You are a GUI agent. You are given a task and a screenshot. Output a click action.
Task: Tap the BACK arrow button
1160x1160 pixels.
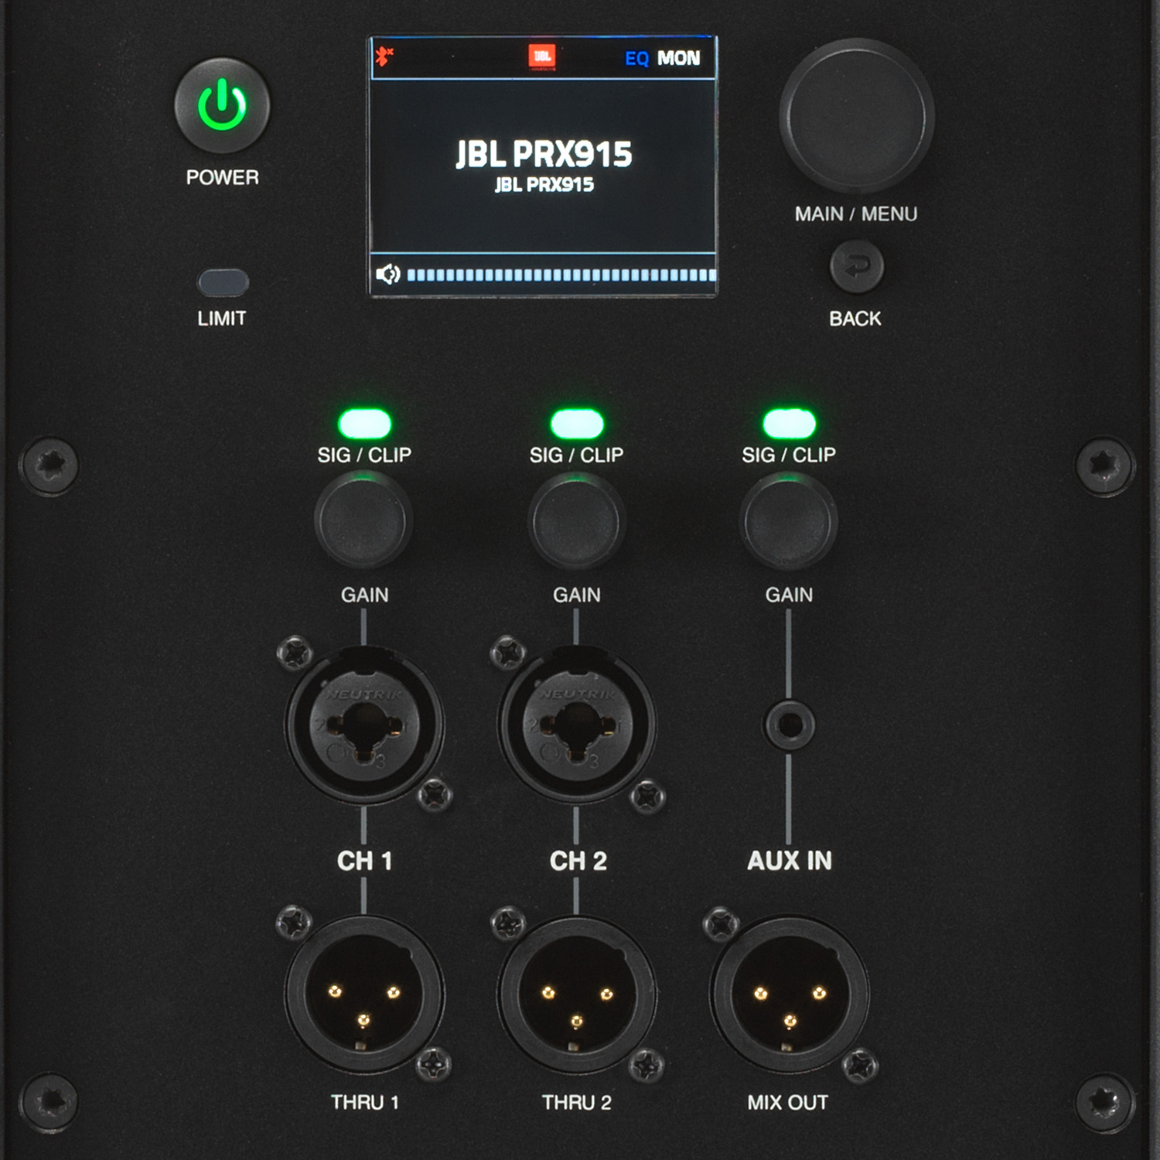pos(856,267)
